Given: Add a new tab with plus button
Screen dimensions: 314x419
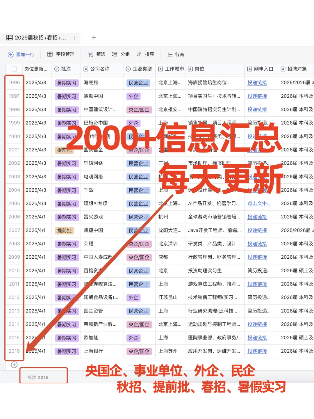Looking at the screenshot, I should (x=94, y=38).
